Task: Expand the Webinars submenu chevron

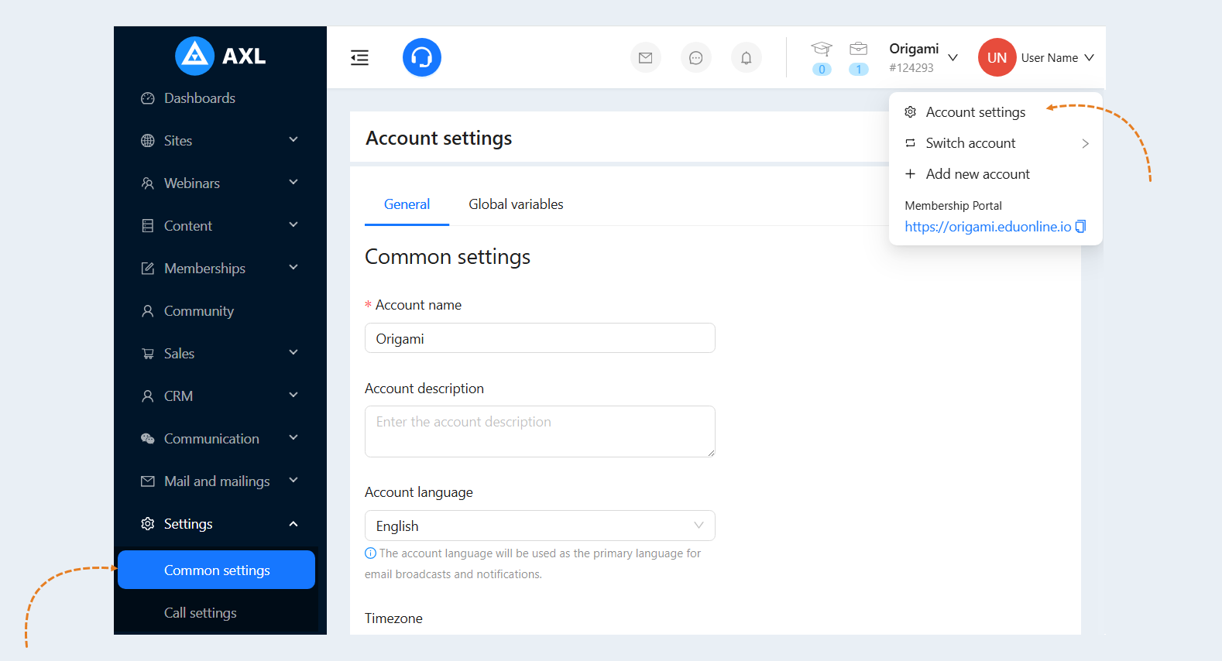Action: [293, 183]
